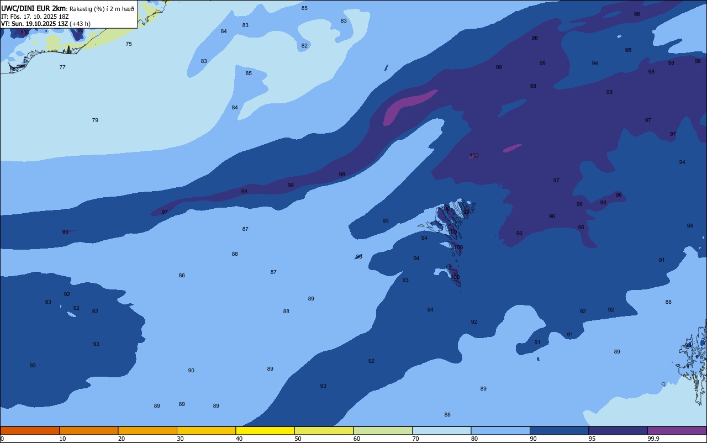Screen dimensions: 707x443
Task: Pick the 50–60 yellow-green legend swatch
Action: tap(324, 430)
